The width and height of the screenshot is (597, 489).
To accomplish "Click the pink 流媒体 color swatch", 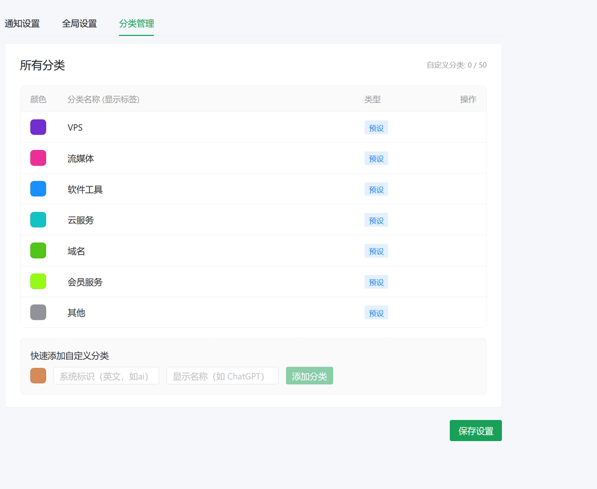I will click(x=38, y=158).
